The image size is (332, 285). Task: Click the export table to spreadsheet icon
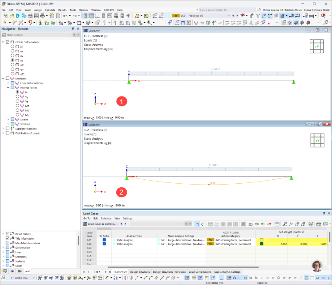(311, 224)
